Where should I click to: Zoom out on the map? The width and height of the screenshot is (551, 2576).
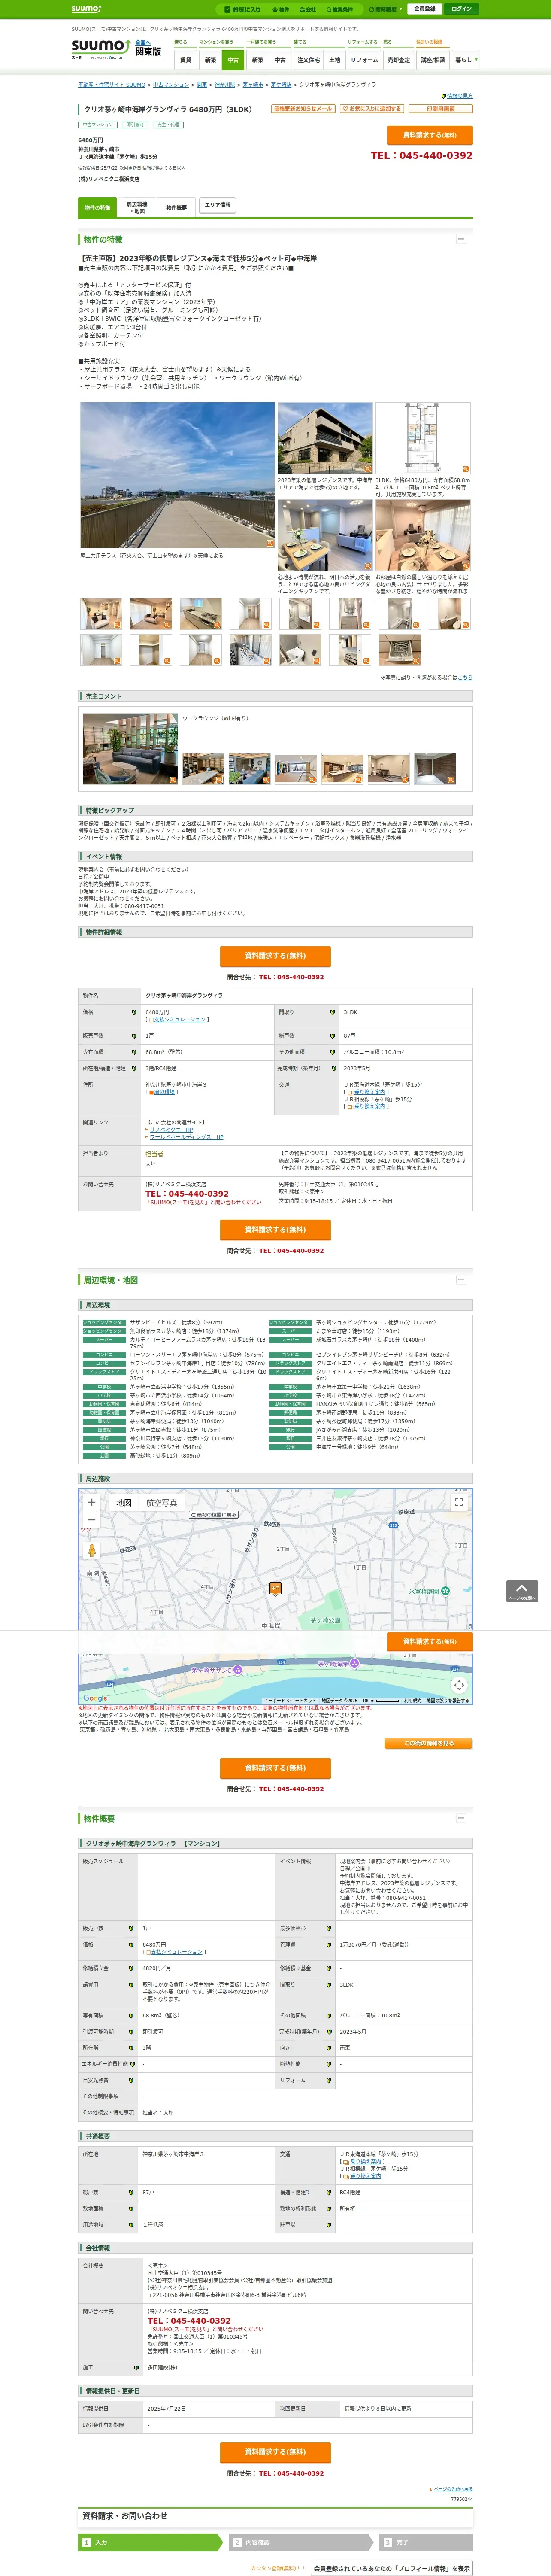(91, 1520)
